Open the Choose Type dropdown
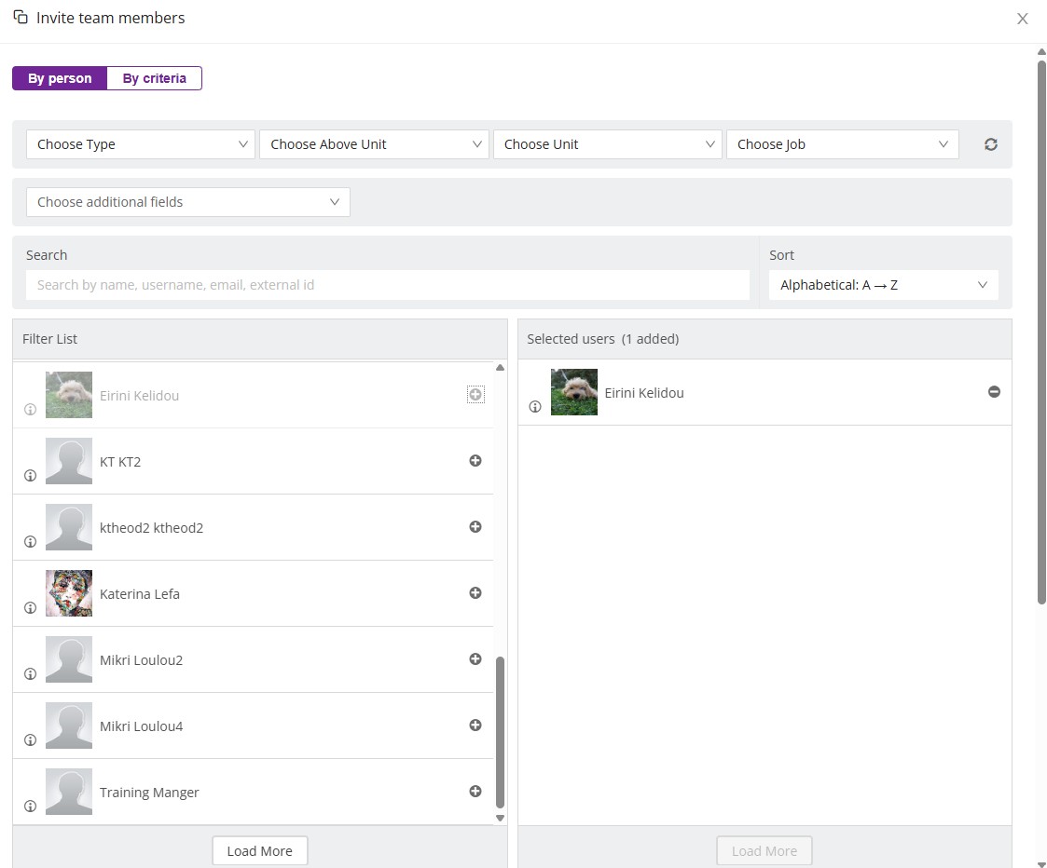Screen dimensions: 1047x868 tap(141, 144)
